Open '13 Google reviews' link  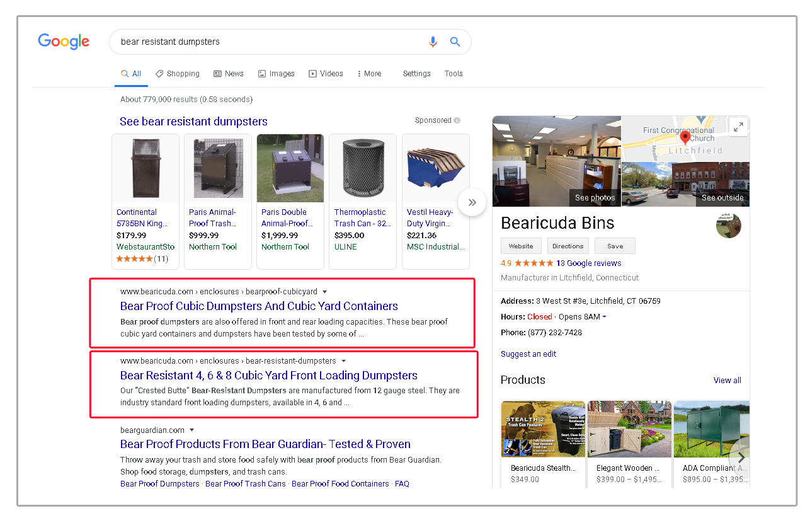point(588,263)
